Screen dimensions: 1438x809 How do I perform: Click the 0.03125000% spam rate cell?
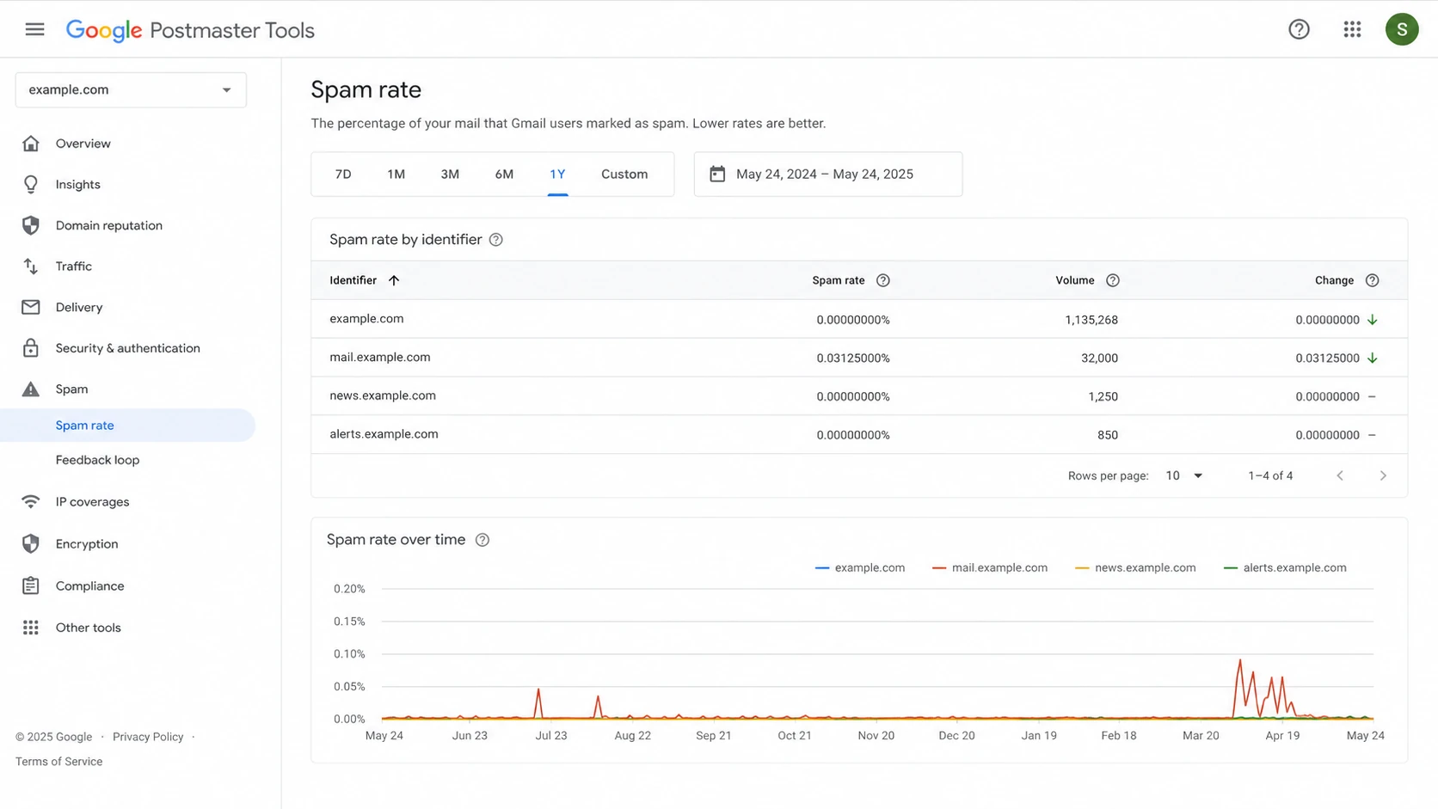point(853,359)
